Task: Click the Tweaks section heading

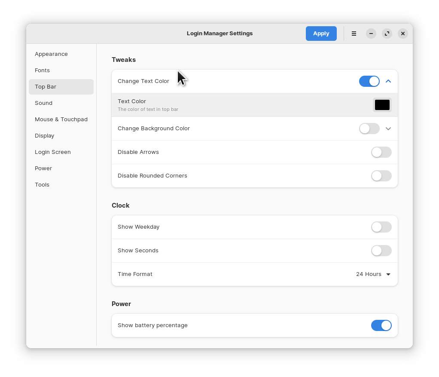Action: click(x=124, y=60)
